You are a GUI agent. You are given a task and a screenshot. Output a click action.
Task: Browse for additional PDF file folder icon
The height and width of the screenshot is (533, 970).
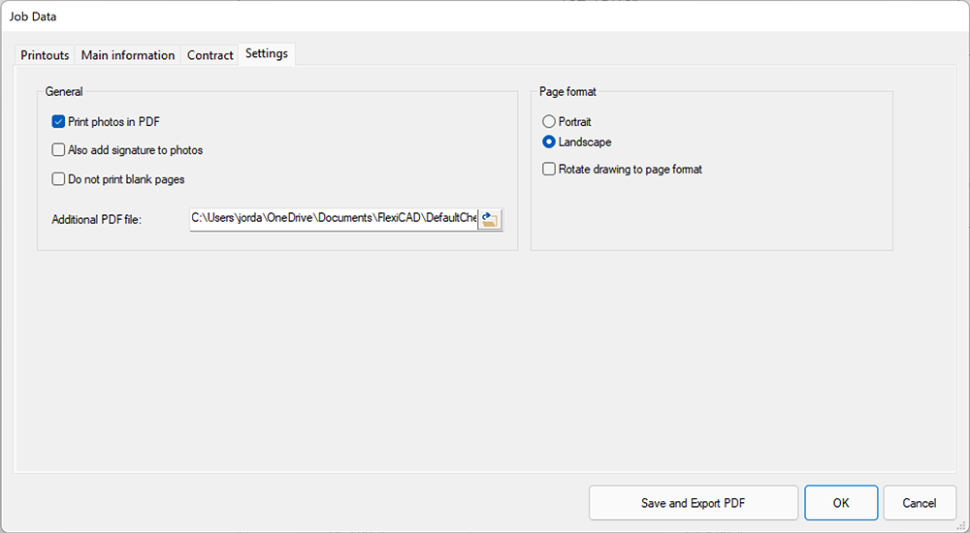(x=490, y=220)
